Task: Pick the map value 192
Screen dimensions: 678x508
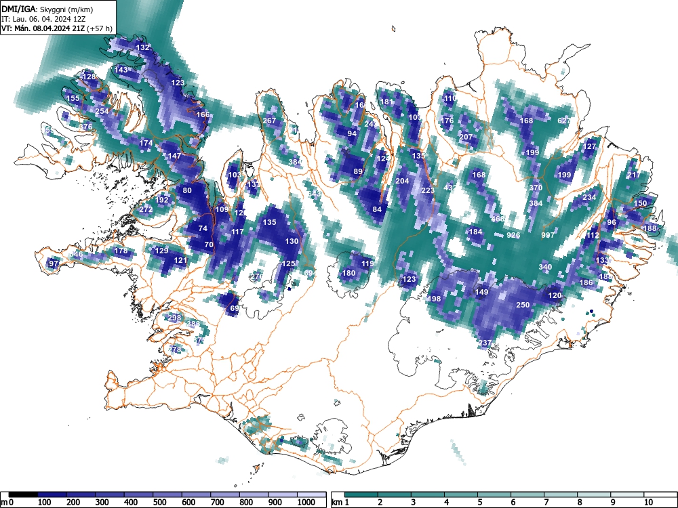Action: click(x=162, y=200)
